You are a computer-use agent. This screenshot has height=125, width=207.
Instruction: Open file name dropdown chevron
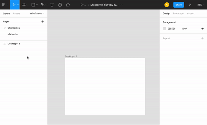(121, 5)
